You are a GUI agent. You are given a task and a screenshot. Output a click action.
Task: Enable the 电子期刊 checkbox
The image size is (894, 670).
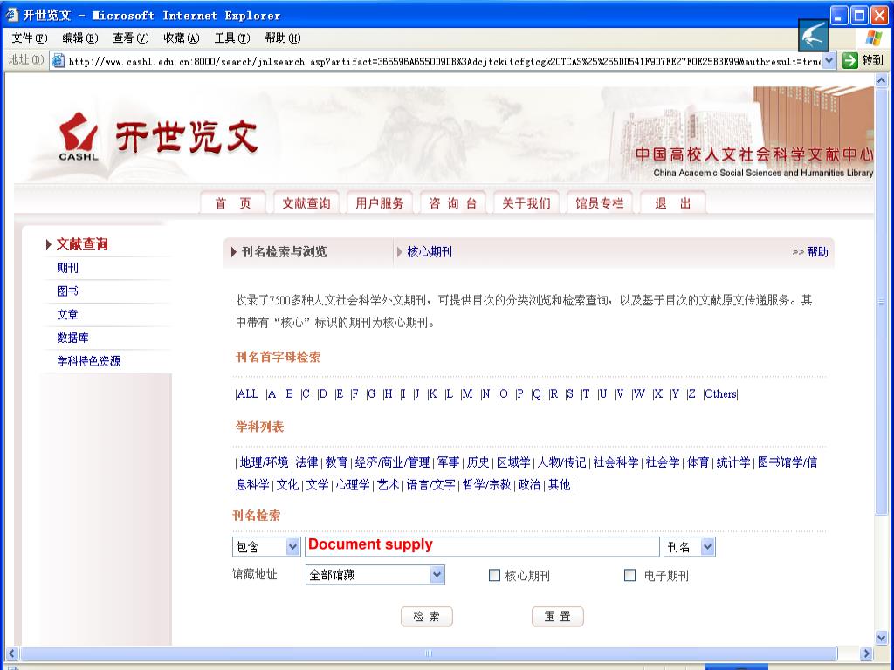pyautogui.click(x=630, y=576)
